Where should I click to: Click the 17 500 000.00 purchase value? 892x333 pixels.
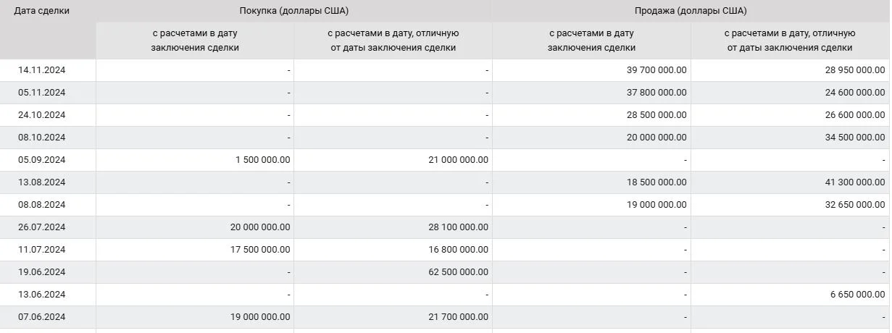(260, 250)
